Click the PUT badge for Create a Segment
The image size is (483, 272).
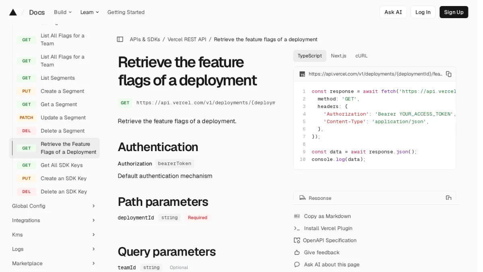[27, 91]
